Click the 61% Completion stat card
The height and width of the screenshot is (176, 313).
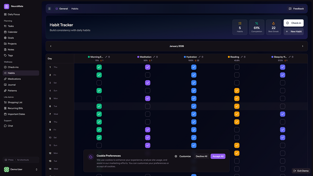click(257, 27)
